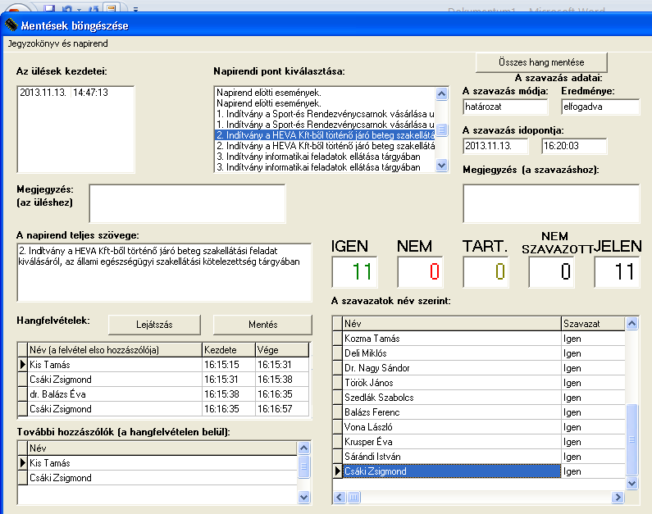Click the 16:16:57 end time cell

(282, 409)
